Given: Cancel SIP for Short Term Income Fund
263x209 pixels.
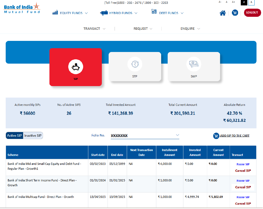Looking at the screenshot, I should tap(243, 187).
